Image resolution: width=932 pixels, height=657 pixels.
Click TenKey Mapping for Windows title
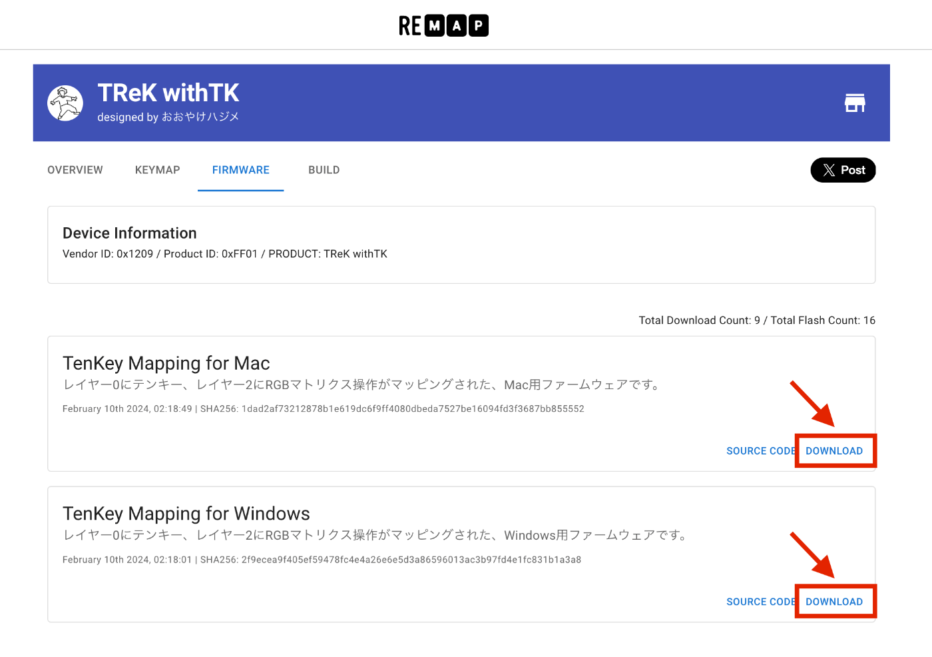(186, 514)
